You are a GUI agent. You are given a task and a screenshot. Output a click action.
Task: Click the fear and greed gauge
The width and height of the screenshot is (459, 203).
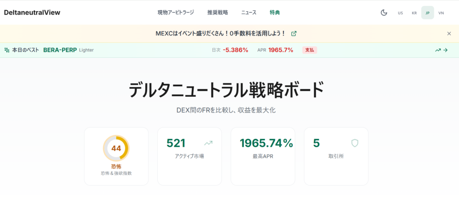[x=116, y=148]
